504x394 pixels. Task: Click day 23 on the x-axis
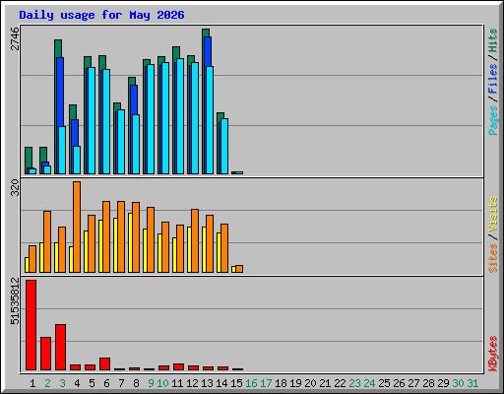click(354, 383)
